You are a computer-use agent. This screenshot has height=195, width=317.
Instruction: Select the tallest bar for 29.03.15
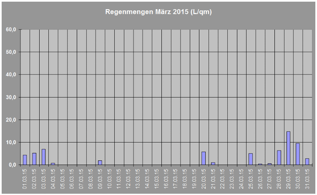(288, 148)
